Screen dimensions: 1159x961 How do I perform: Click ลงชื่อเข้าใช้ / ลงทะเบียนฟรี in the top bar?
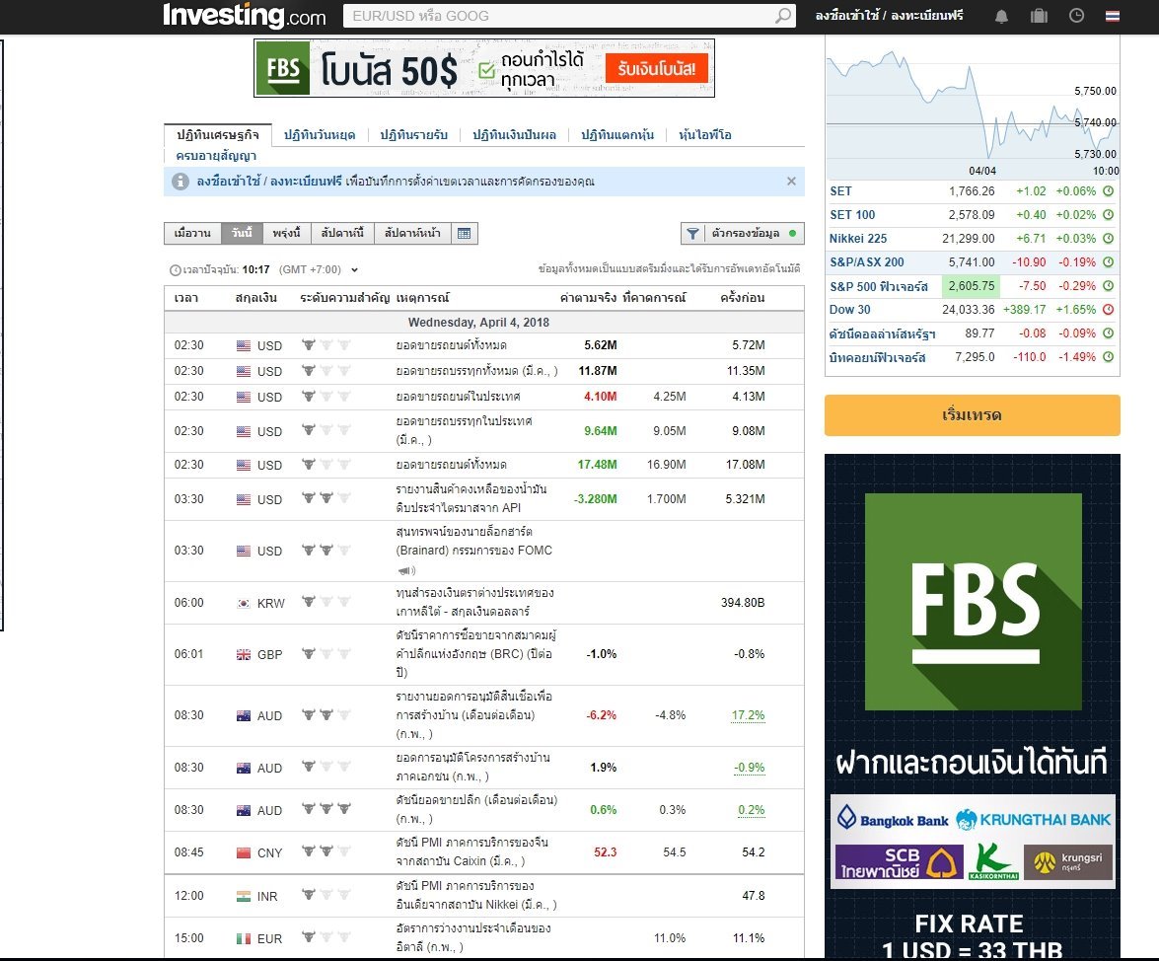[889, 16]
